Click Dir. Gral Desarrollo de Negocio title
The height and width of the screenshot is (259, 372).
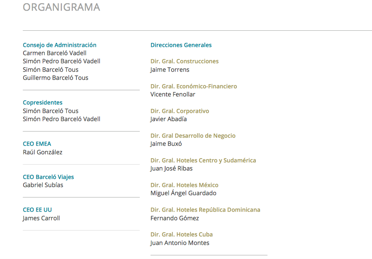coord(193,136)
